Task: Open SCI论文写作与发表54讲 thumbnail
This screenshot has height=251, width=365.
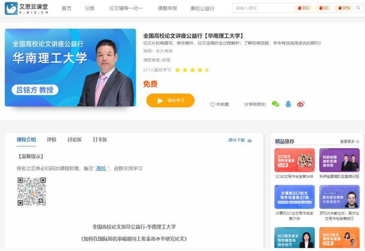Action: point(295,160)
